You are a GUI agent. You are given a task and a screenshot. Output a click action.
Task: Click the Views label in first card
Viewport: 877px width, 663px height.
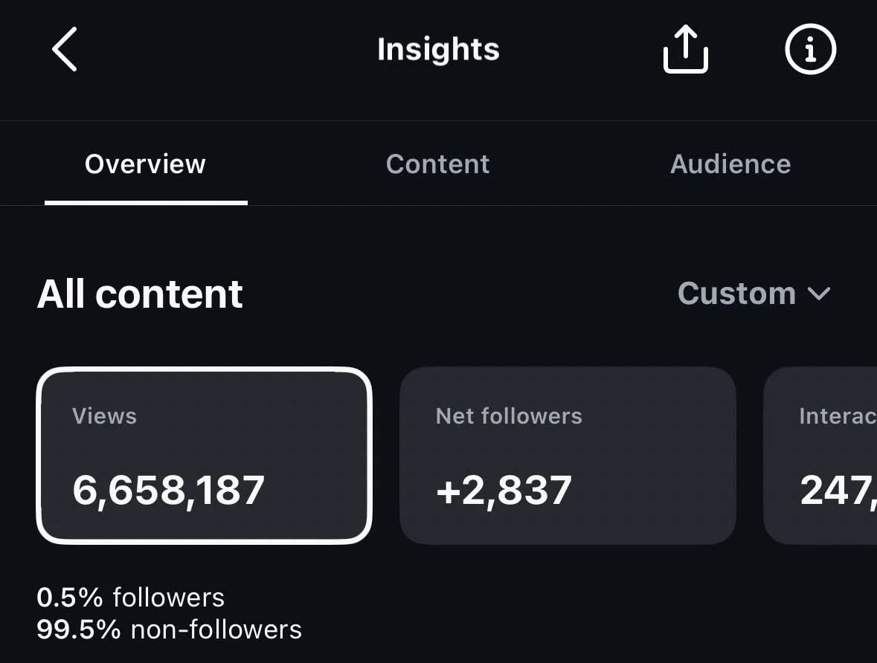pyautogui.click(x=105, y=416)
